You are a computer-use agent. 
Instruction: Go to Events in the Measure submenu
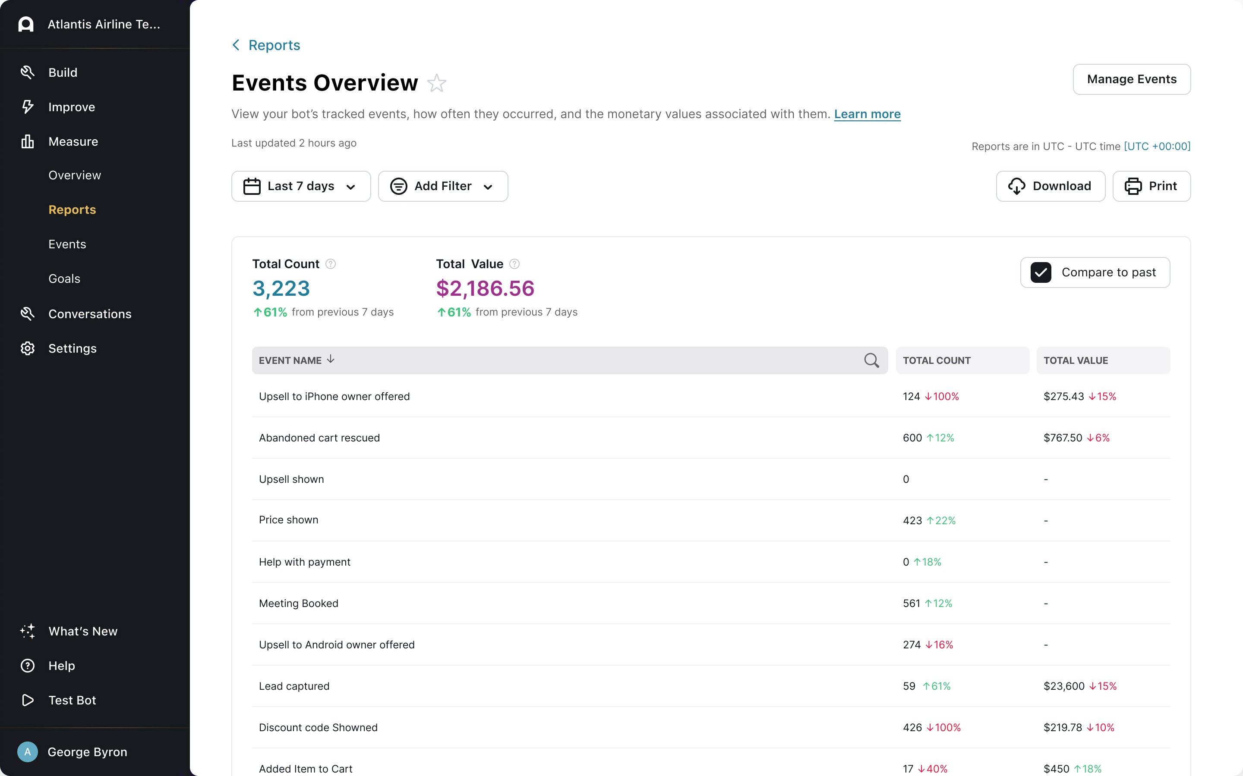pos(67,244)
